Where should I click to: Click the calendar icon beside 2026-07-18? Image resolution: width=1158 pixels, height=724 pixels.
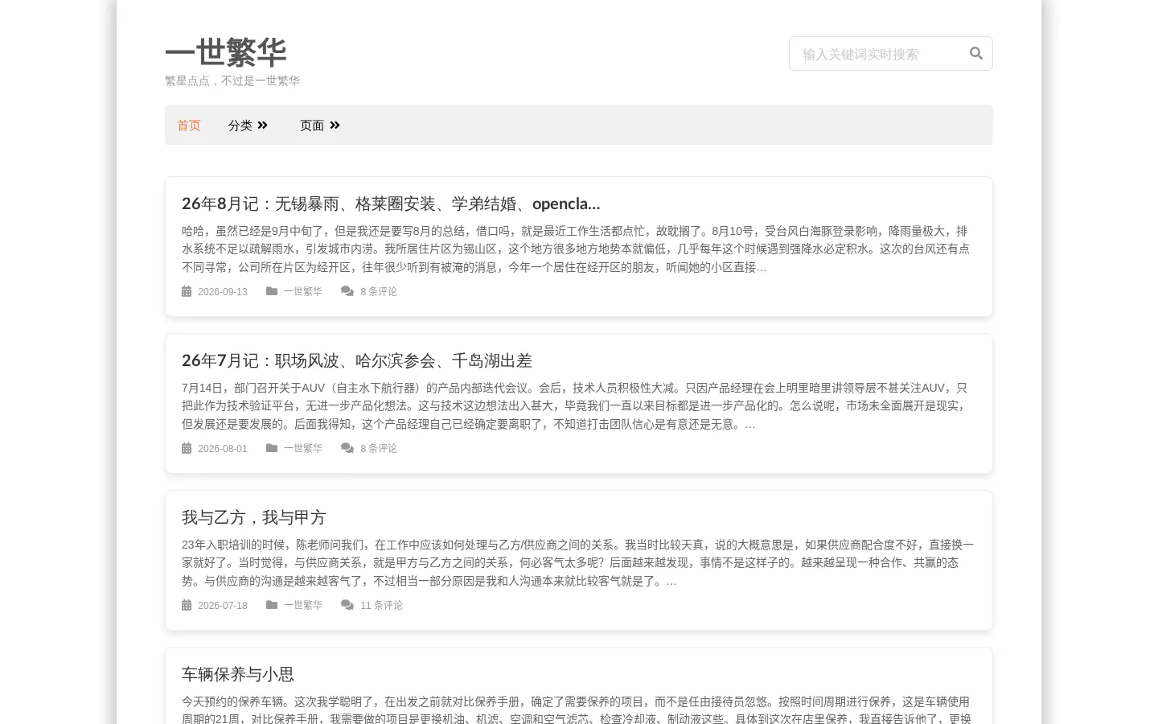coord(187,605)
